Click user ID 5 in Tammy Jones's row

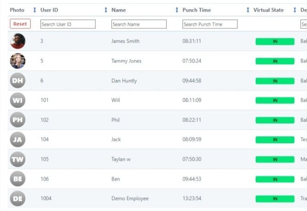(42, 61)
